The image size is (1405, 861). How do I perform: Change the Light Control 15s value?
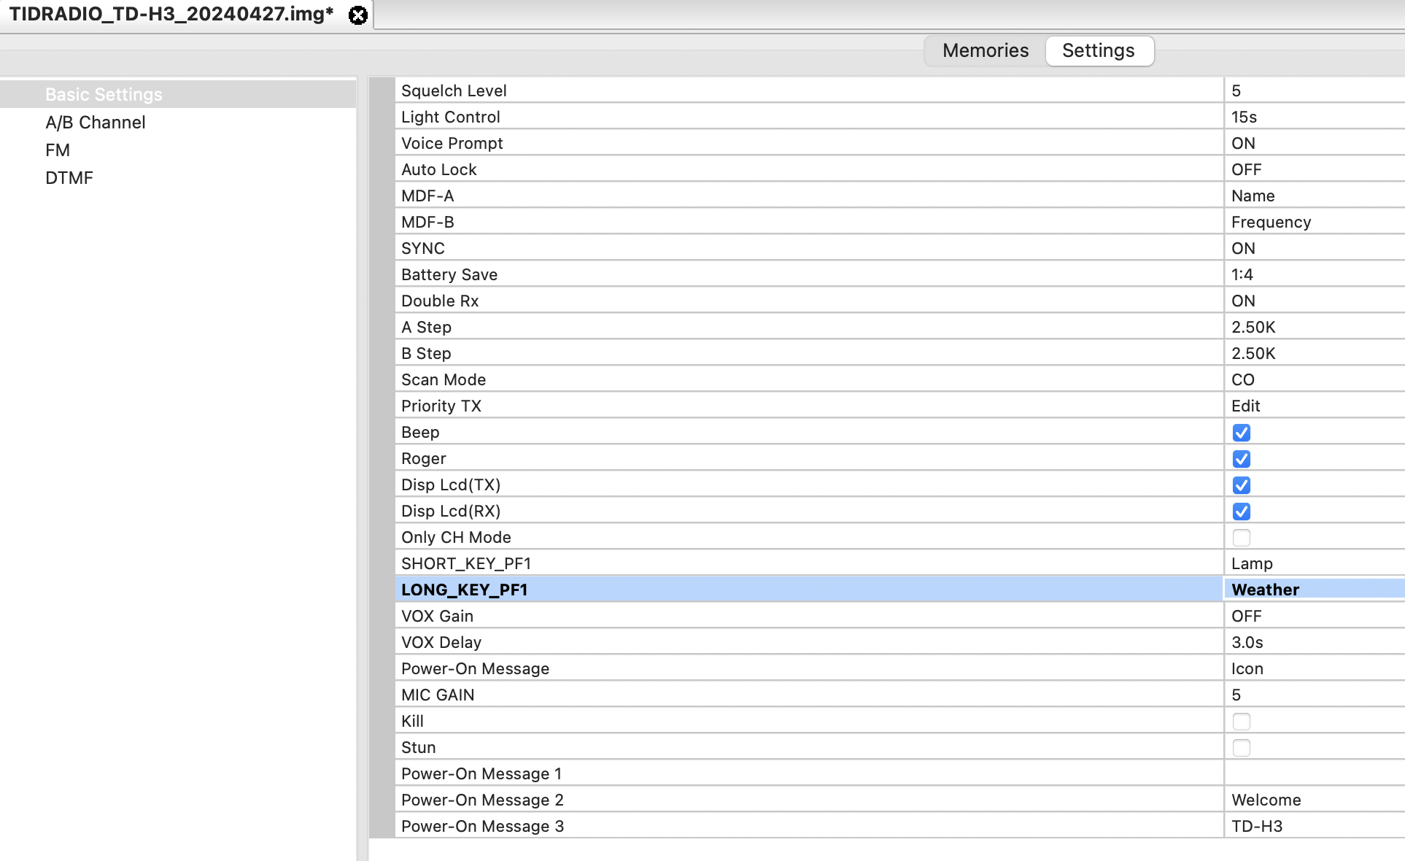click(1313, 117)
